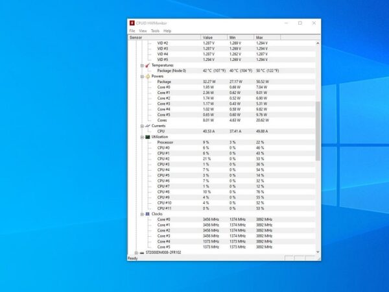The height and width of the screenshot is (292, 389).
Task: Select the Package (Node 0) temperature row
Action: tap(222, 71)
